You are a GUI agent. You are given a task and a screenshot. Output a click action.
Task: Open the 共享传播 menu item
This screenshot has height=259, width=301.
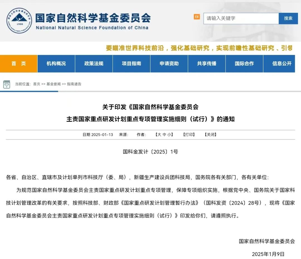(207, 64)
